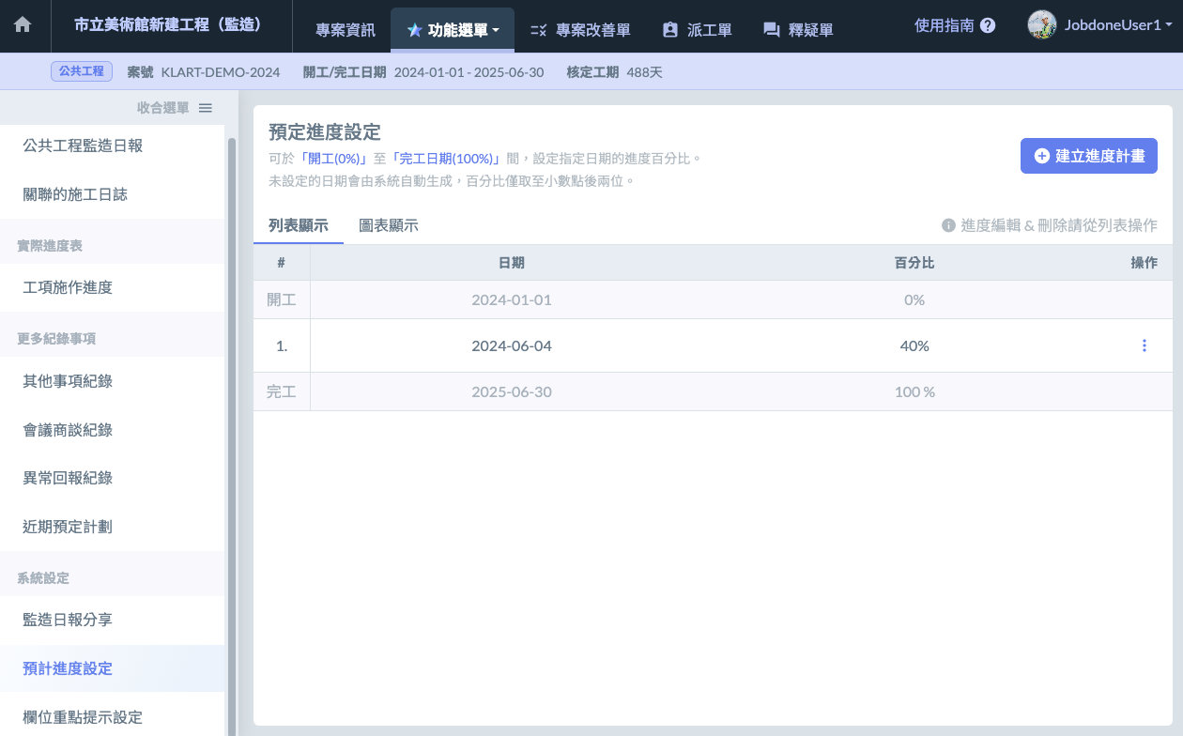Open 關聯的施工日誌 in sidebar

113,194
